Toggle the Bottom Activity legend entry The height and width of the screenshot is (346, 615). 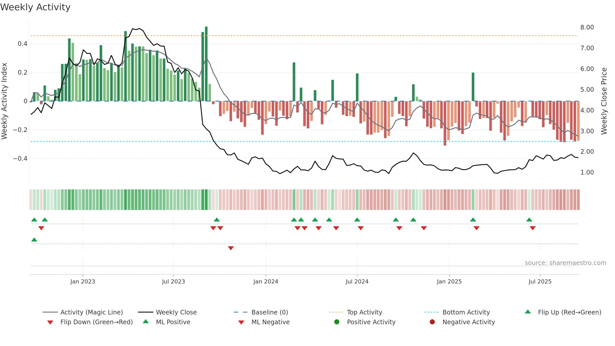click(457, 312)
